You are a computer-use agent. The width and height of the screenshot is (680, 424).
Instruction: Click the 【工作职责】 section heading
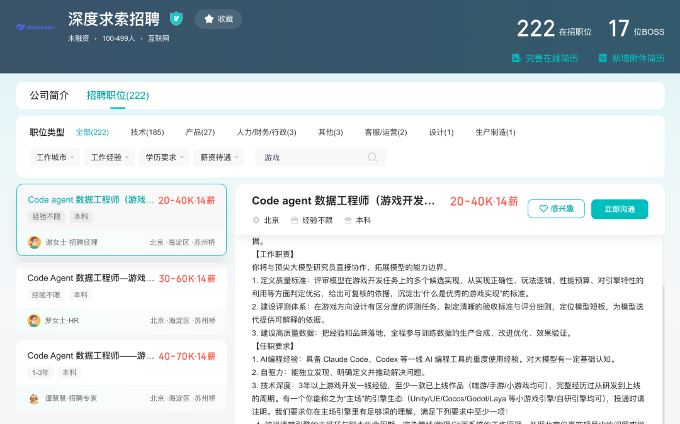tap(274, 254)
